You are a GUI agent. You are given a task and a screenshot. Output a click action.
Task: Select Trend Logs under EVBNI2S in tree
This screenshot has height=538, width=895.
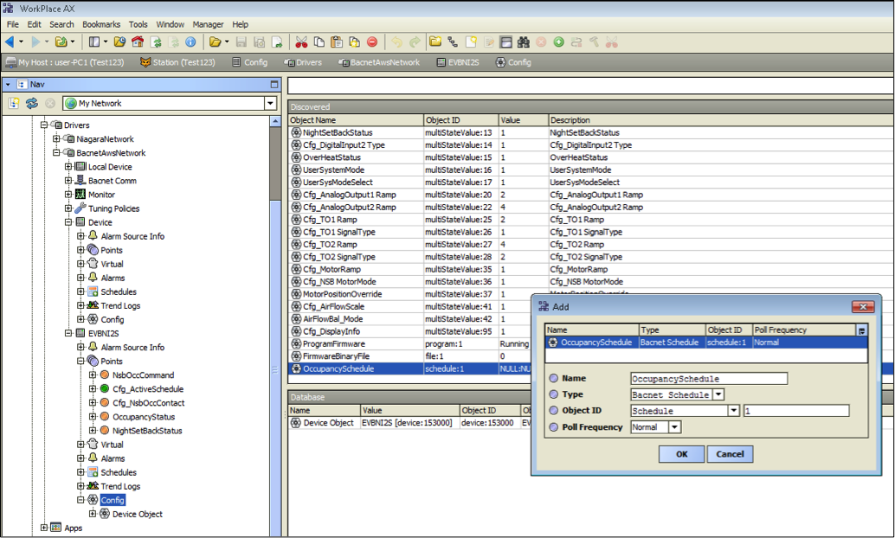(120, 486)
